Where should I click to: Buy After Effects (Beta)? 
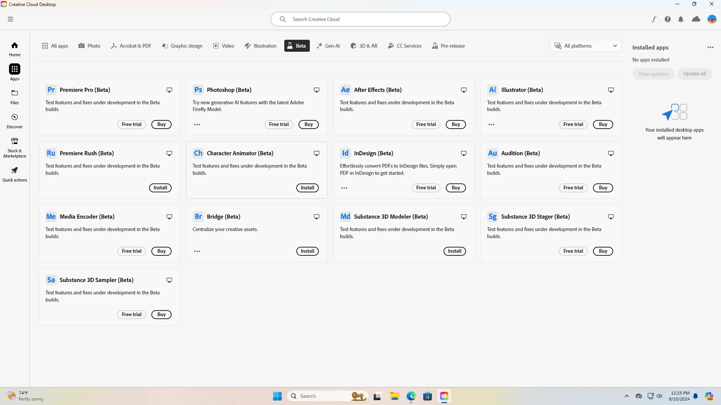(456, 124)
